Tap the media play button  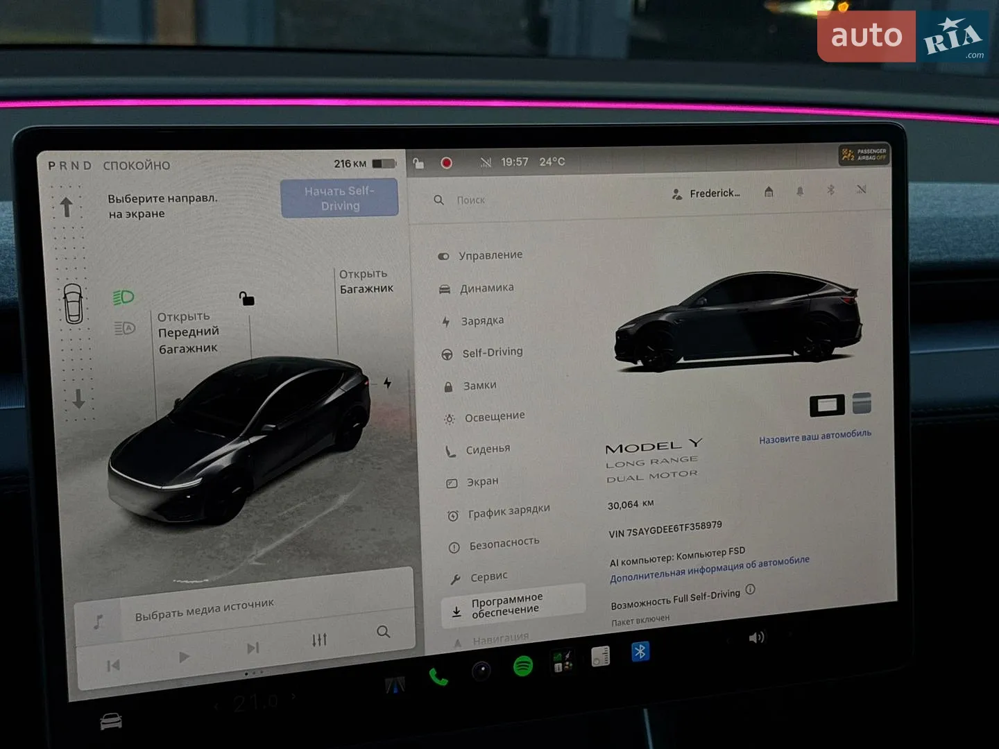[x=184, y=656]
